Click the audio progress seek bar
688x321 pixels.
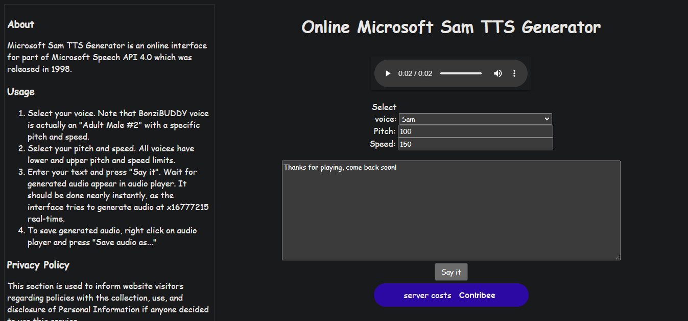461,73
